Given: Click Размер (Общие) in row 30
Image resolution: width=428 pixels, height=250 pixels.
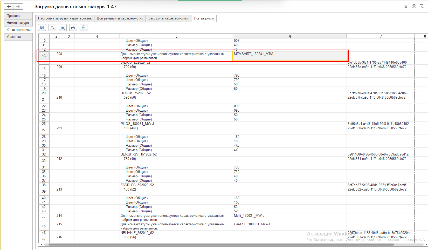Looking at the screenshot, I should point(139,146).
